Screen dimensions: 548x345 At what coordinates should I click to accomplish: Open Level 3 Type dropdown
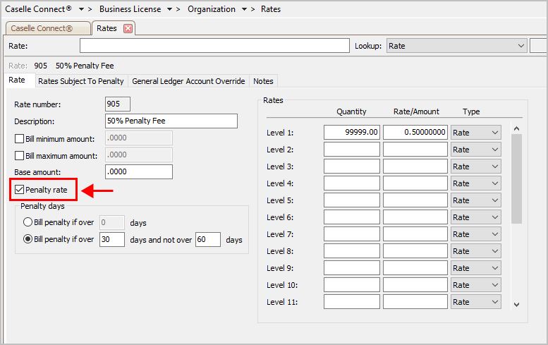point(475,167)
